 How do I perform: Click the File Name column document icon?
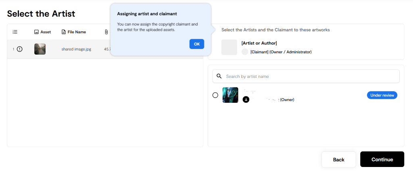63,32
